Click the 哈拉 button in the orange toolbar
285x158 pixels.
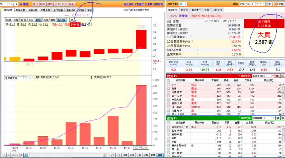65,4
